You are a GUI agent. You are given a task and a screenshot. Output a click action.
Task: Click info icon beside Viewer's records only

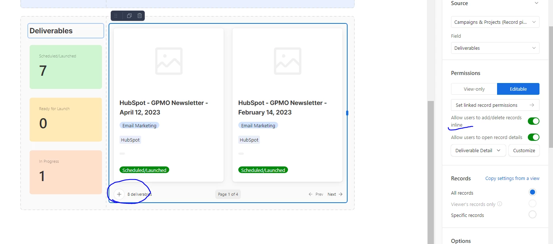click(500, 204)
